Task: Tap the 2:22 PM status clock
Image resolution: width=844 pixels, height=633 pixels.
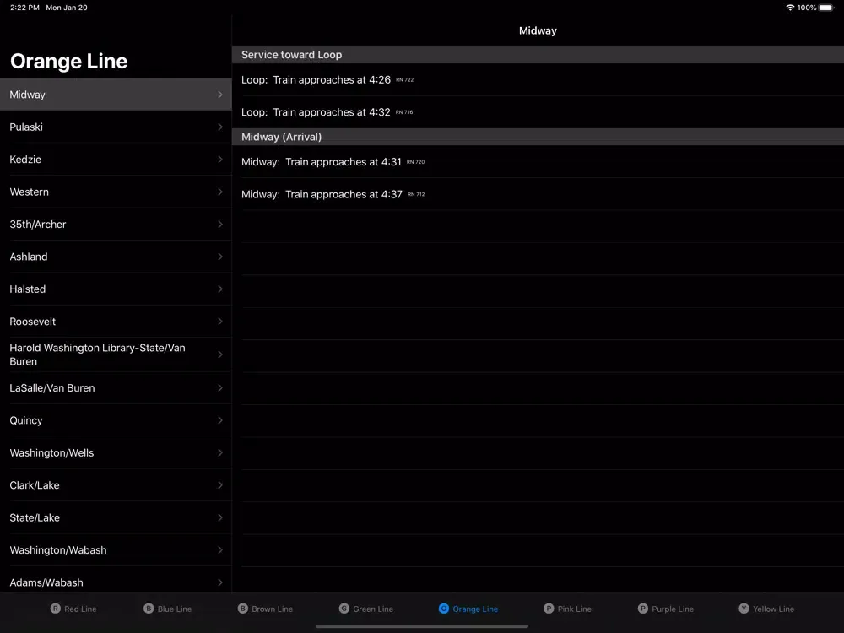Action: [24, 8]
